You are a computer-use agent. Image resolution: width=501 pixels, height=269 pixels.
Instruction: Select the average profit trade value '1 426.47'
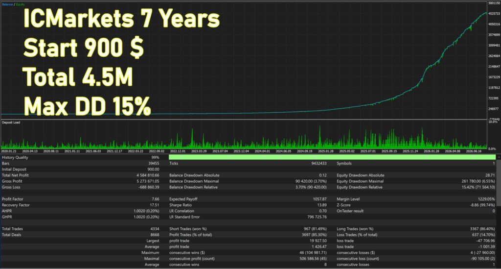click(x=319, y=247)
